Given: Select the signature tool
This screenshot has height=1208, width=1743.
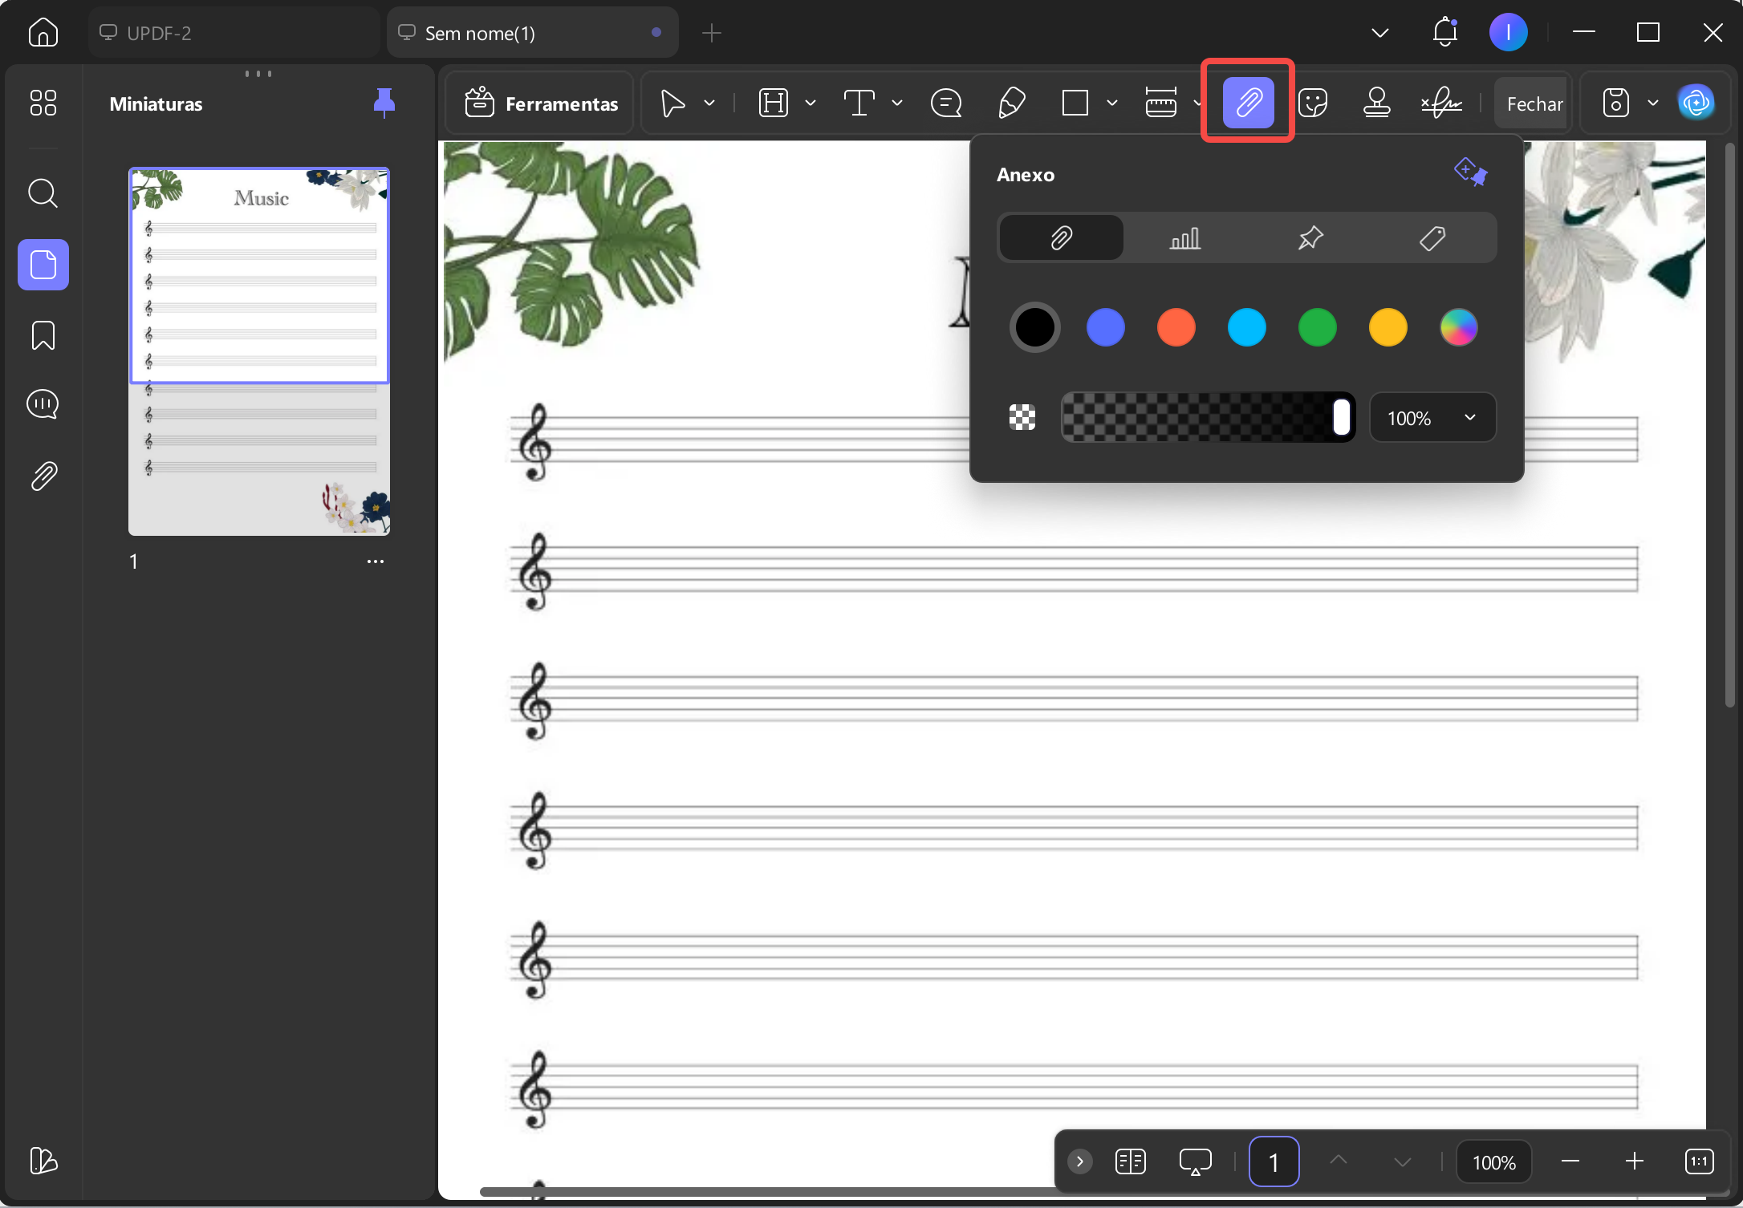Looking at the screenshot, I should click(x=1441, y=103).
